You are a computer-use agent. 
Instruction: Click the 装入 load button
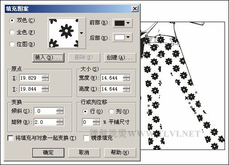48,58
